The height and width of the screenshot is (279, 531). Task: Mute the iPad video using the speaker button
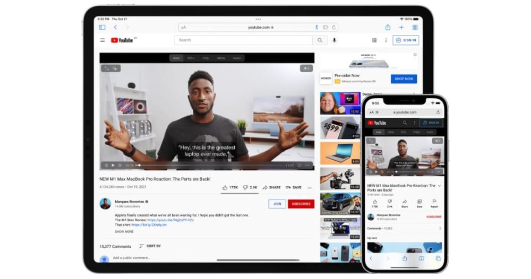(306, 68)
